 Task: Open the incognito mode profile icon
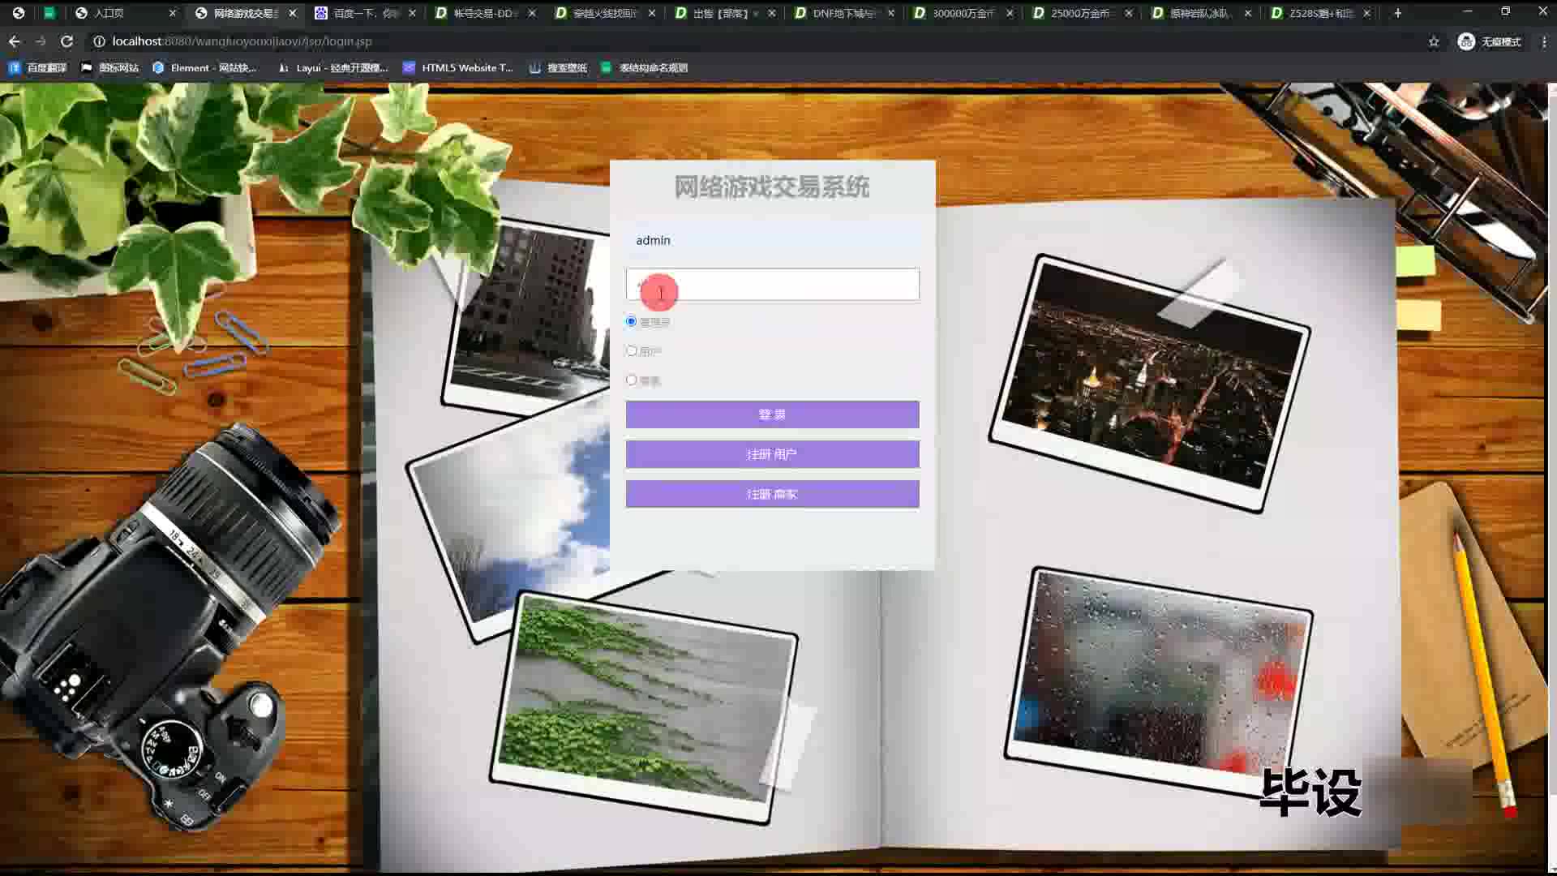(1466, 41)
